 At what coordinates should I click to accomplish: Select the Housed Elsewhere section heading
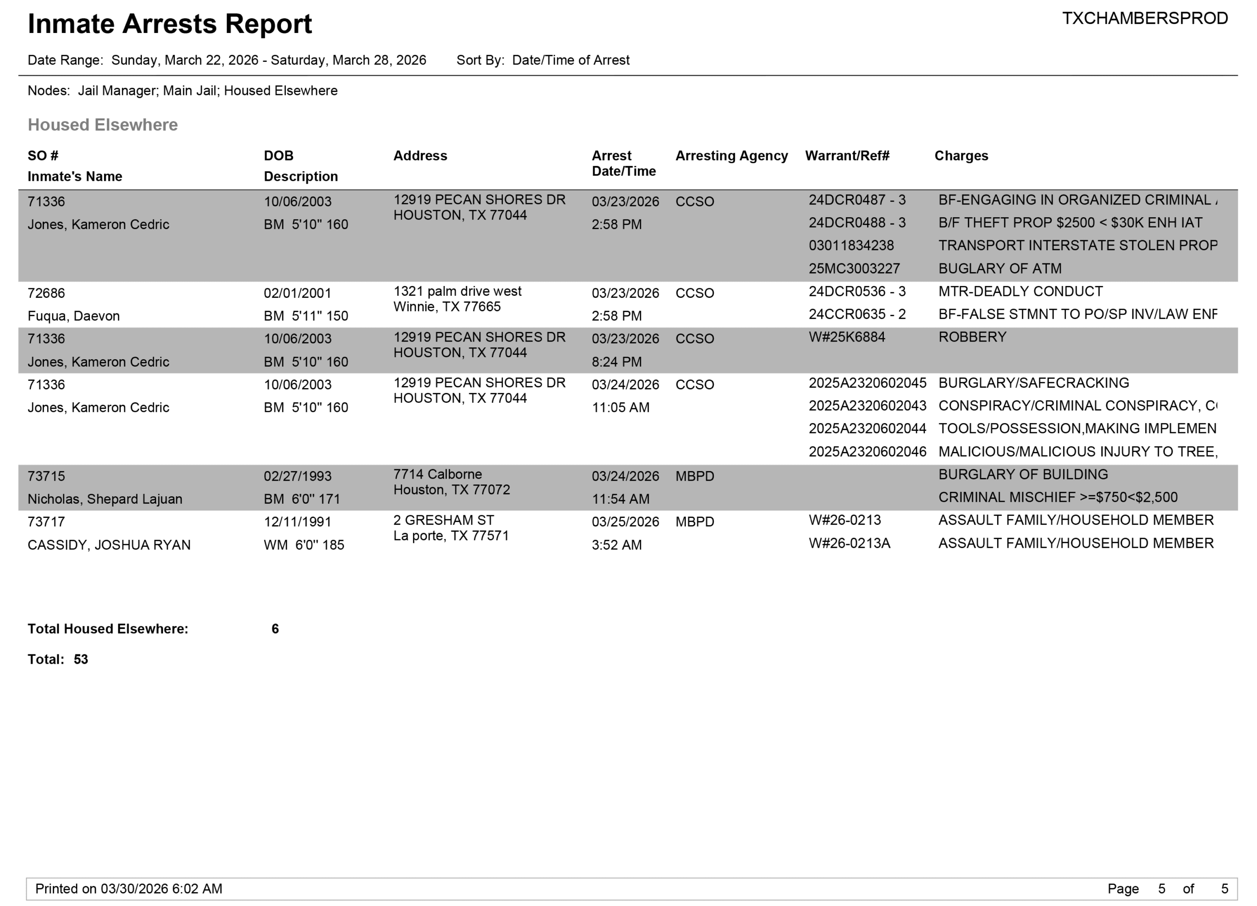[103, 125]
